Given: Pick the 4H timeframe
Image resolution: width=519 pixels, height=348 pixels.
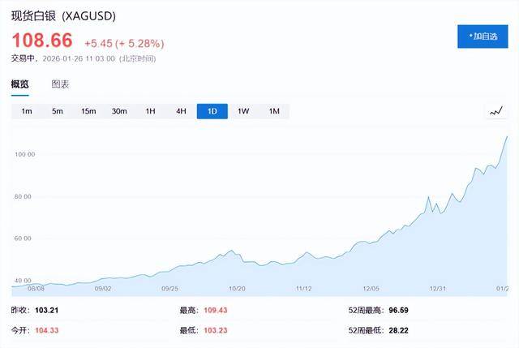Looking at the screenshot, I should tap(181, 111).
